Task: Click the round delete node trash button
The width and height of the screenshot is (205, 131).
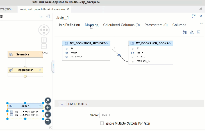Action: 48,115
